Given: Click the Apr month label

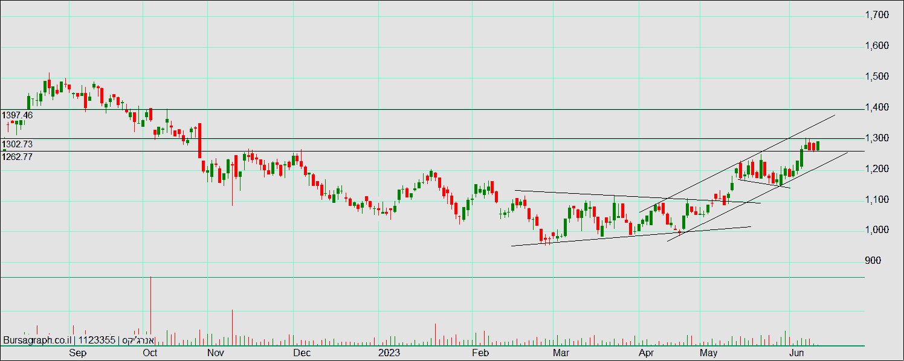Looking at the screenshot, I should point(647,353).
